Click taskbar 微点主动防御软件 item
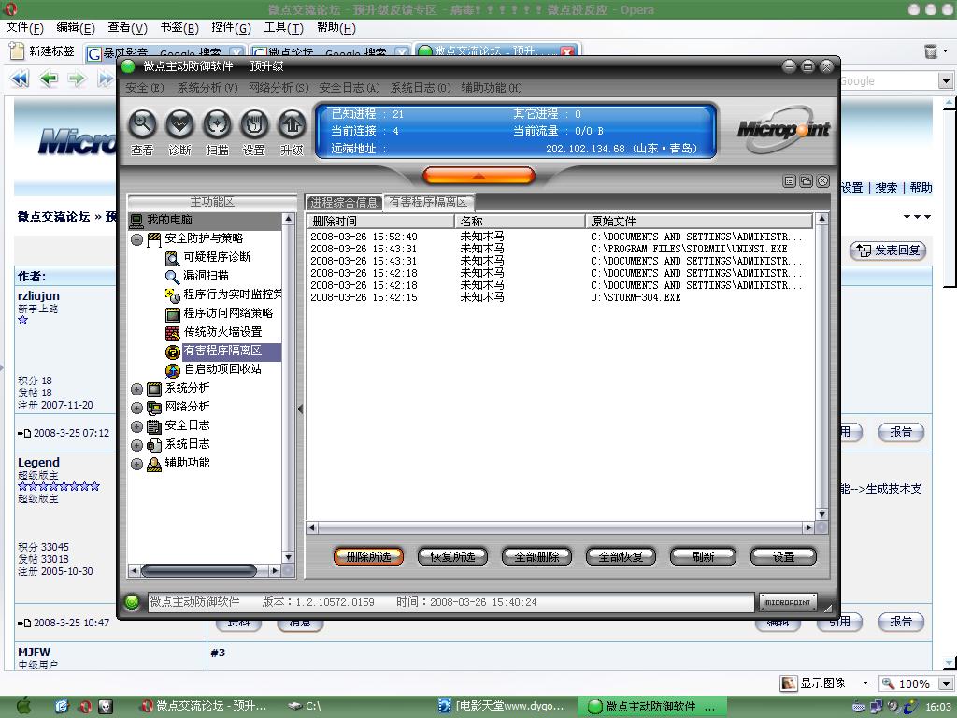Screen dimensions: 957x718 click(651, 707)
